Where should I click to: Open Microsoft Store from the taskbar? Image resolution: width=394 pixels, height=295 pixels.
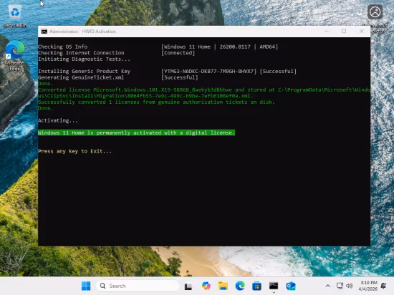[x=256, y=286]
